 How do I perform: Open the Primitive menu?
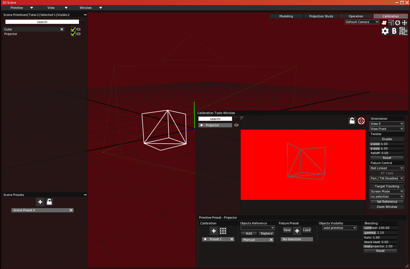click(x=17, y=8)
